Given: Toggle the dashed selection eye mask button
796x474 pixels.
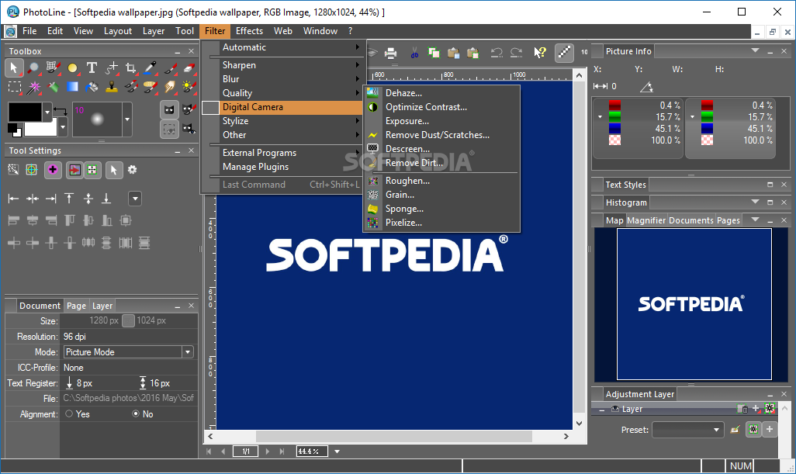Looking at the screenshot, I should pos(169,129).
